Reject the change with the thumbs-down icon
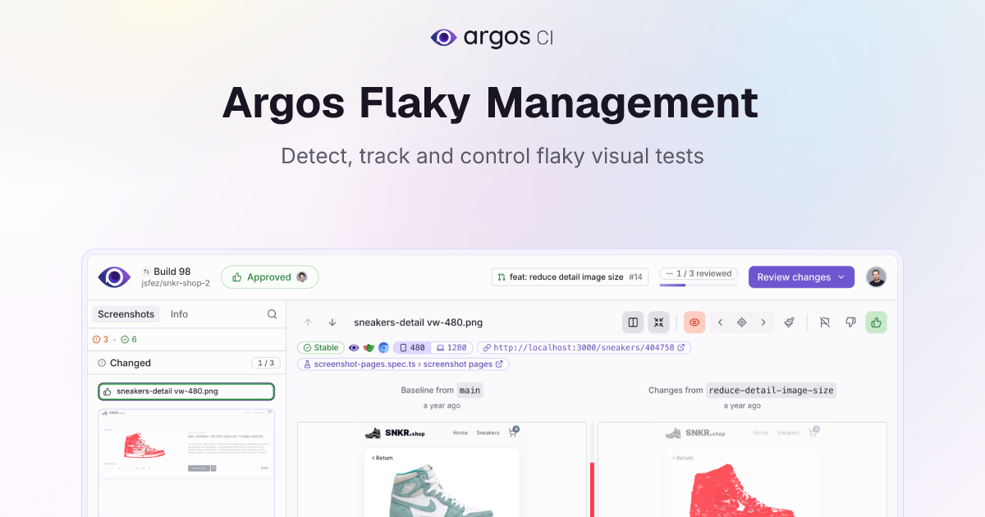Screen dimensions: 985x517 point(850,323)
